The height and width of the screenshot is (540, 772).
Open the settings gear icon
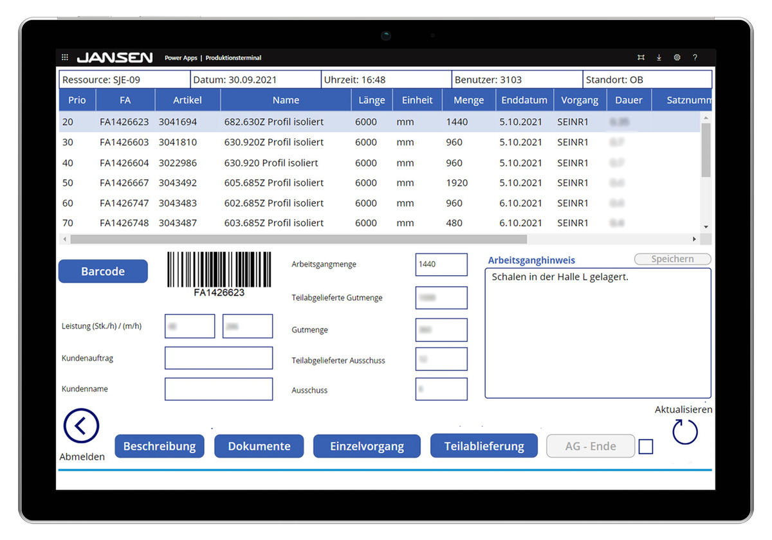coord(677,57)
